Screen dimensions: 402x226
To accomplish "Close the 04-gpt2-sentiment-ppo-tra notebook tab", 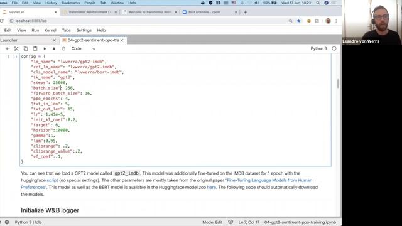I will tap(122, 40).
